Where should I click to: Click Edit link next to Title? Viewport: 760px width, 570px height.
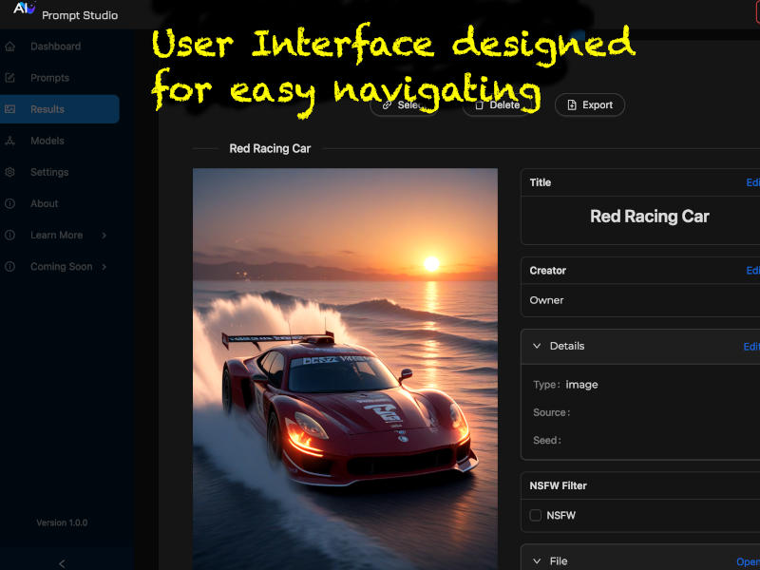tap(752, 182)
